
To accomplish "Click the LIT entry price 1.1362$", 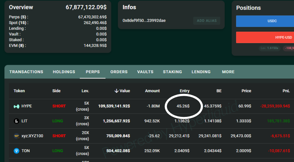I will coord(182,121).
